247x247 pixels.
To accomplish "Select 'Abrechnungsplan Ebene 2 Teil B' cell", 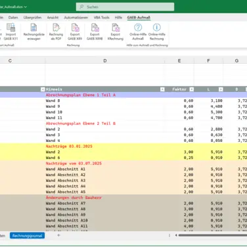I will point(105,123).
